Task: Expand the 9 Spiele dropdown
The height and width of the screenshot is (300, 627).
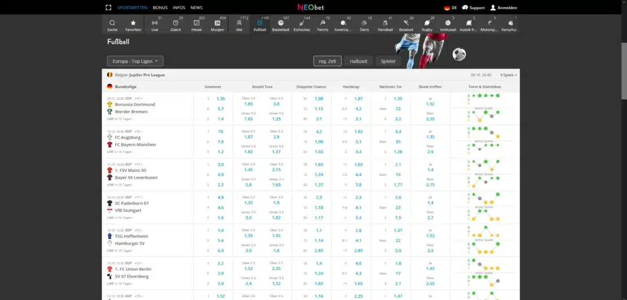Action: click(508, 75)
